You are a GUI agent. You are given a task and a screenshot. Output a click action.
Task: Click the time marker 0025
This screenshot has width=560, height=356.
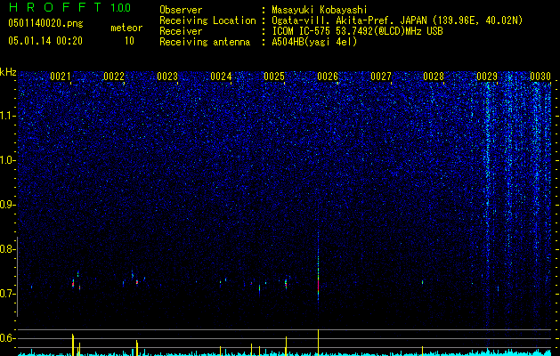click(274, 76)
